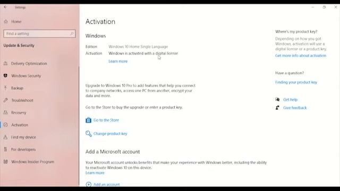The height and width of the screenshot is (191, 340).
Task: Click the Windows 10 Home Single Language text
Action: click(x=138, y=47)
